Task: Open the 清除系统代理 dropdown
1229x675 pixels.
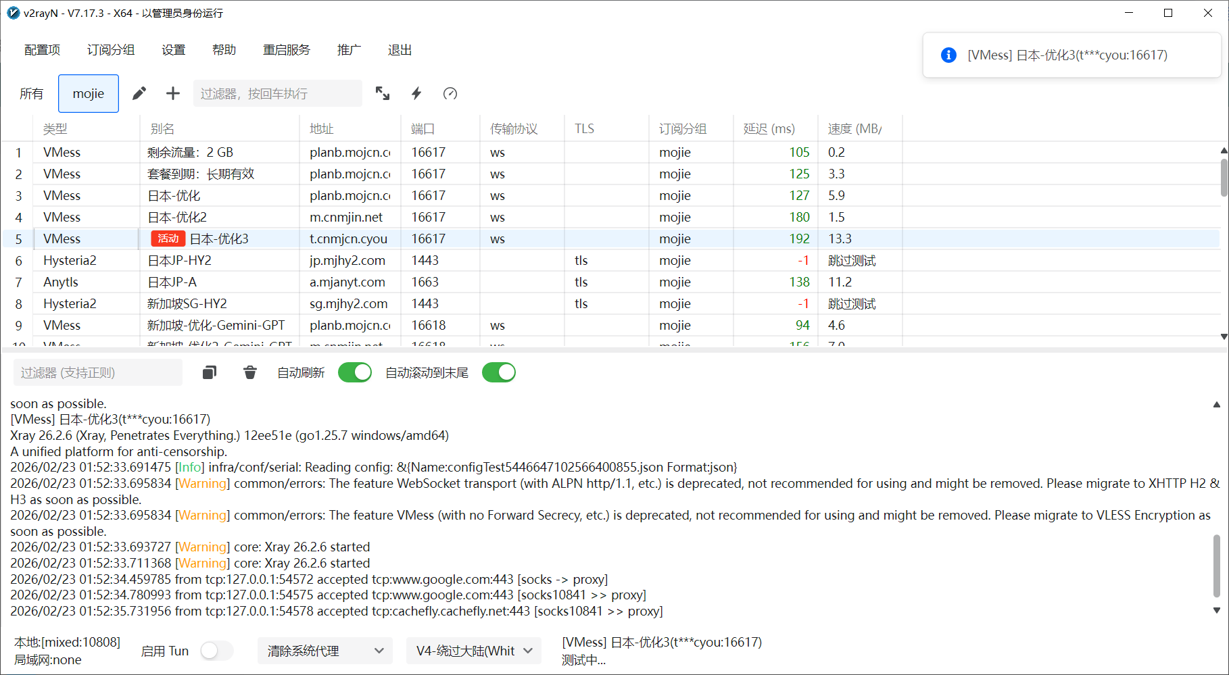Action: (325, 651)
